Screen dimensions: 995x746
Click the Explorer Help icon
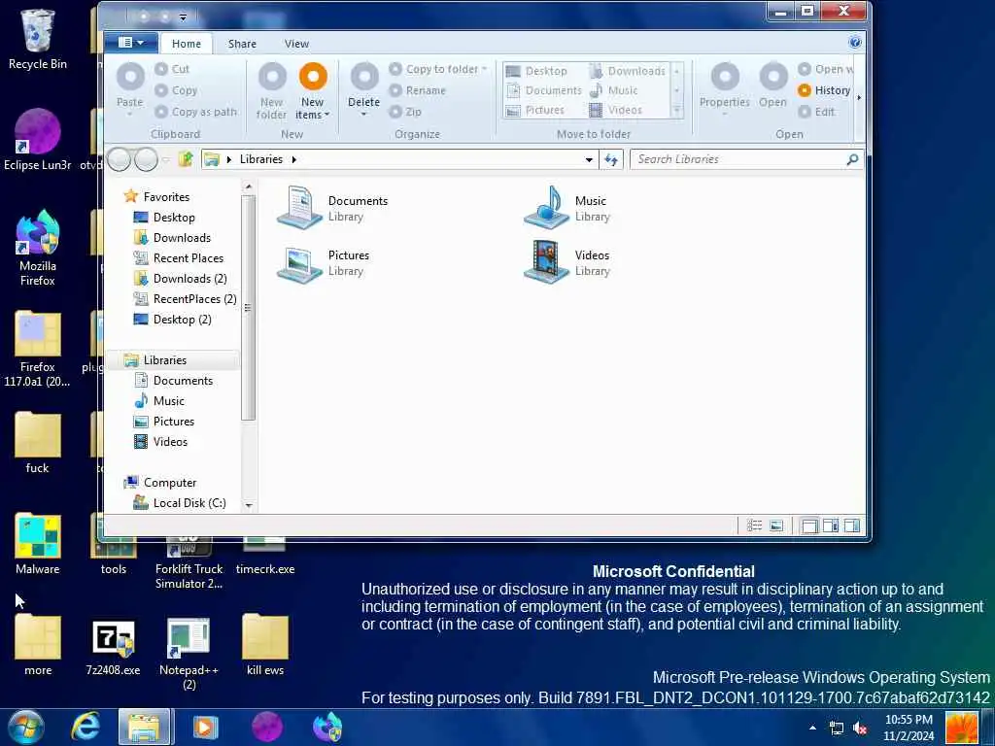(855, 43)
